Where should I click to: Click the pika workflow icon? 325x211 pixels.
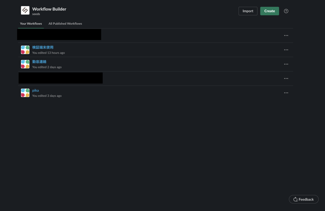coord(25,93)
